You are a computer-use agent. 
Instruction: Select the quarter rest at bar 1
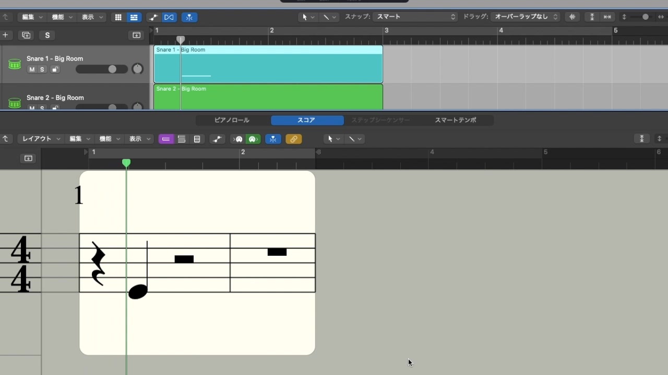(98, 264)
